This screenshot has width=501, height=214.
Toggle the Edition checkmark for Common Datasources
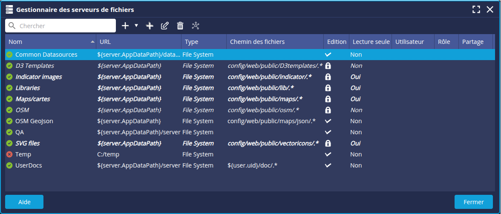pyautogui.click(x=328, y=55)
